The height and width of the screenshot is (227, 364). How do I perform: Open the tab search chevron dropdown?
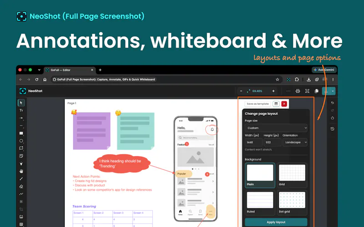pyautogui.click(x=39, y=70)
